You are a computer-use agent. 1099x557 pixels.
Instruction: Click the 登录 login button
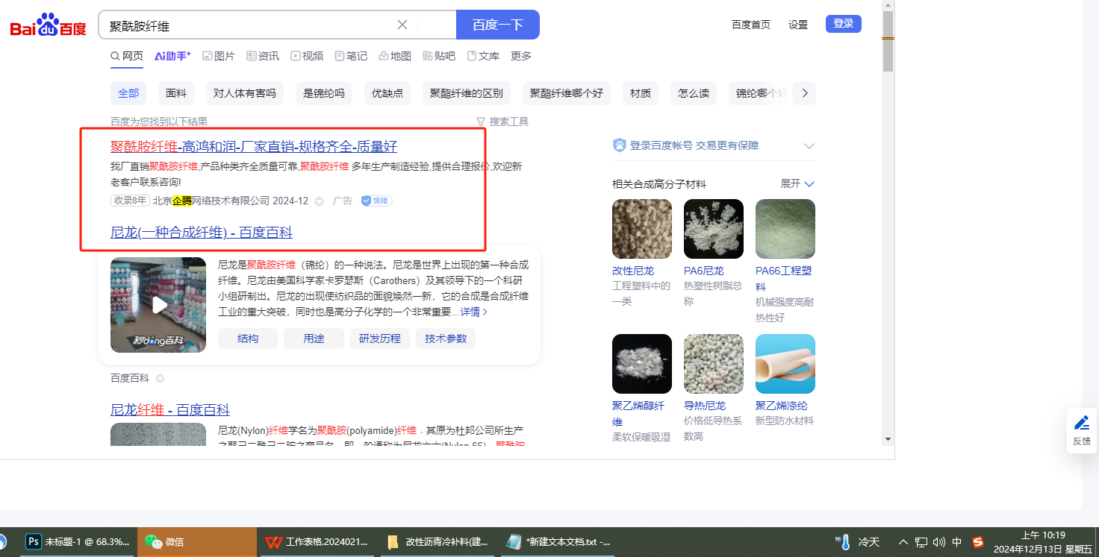click(x=844, y=24)
